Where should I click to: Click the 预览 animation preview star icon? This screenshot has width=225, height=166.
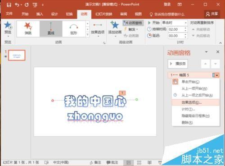click(x=8, y=25)
